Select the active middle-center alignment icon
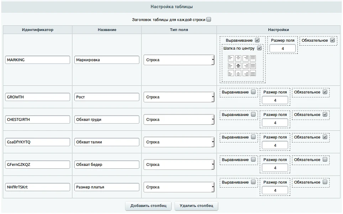Viewport: 343px width, 214px height. pos(238,66)
